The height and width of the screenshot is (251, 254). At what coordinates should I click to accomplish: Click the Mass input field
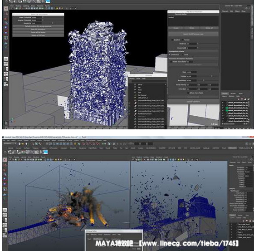coord(191,72)
